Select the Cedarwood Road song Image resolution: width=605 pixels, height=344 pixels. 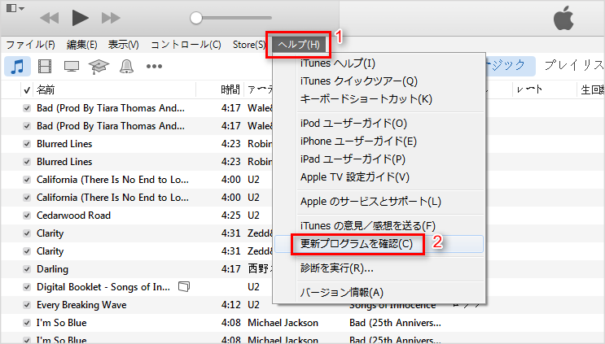(74, 216)
